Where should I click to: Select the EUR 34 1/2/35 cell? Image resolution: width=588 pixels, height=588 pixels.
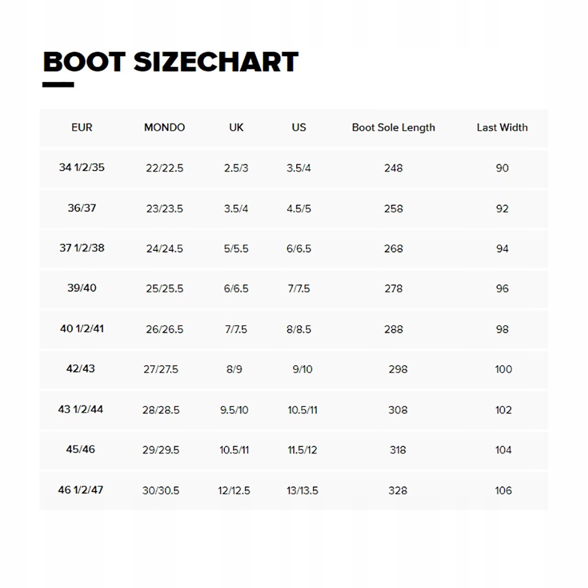(82, 168)
